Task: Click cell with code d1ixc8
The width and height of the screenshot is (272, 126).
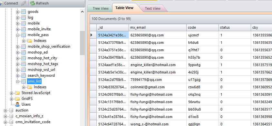Action: coord(203,117)
